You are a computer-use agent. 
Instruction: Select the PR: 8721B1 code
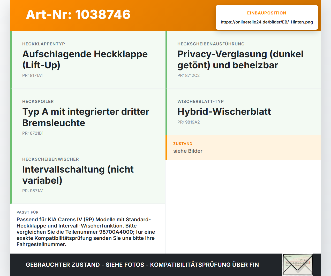[x=33, y=133]
